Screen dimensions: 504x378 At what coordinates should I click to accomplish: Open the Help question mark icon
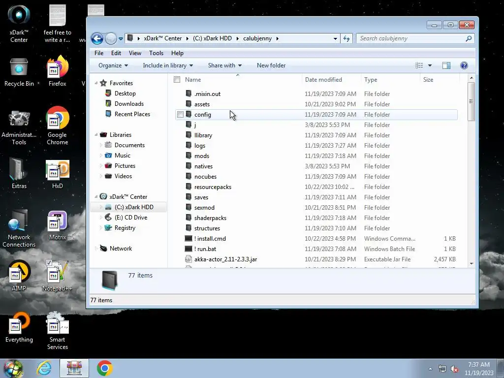464,65
